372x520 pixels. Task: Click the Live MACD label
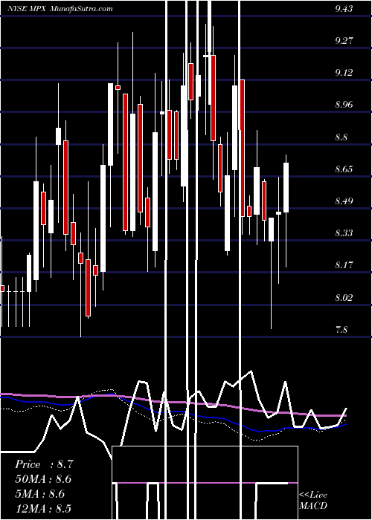click(313, 501)
